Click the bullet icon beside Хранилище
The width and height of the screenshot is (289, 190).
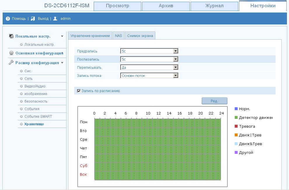point(21,124)
